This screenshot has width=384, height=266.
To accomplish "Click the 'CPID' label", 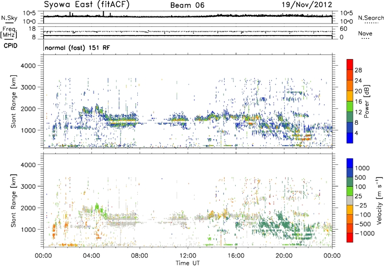I will pos(11,46).
